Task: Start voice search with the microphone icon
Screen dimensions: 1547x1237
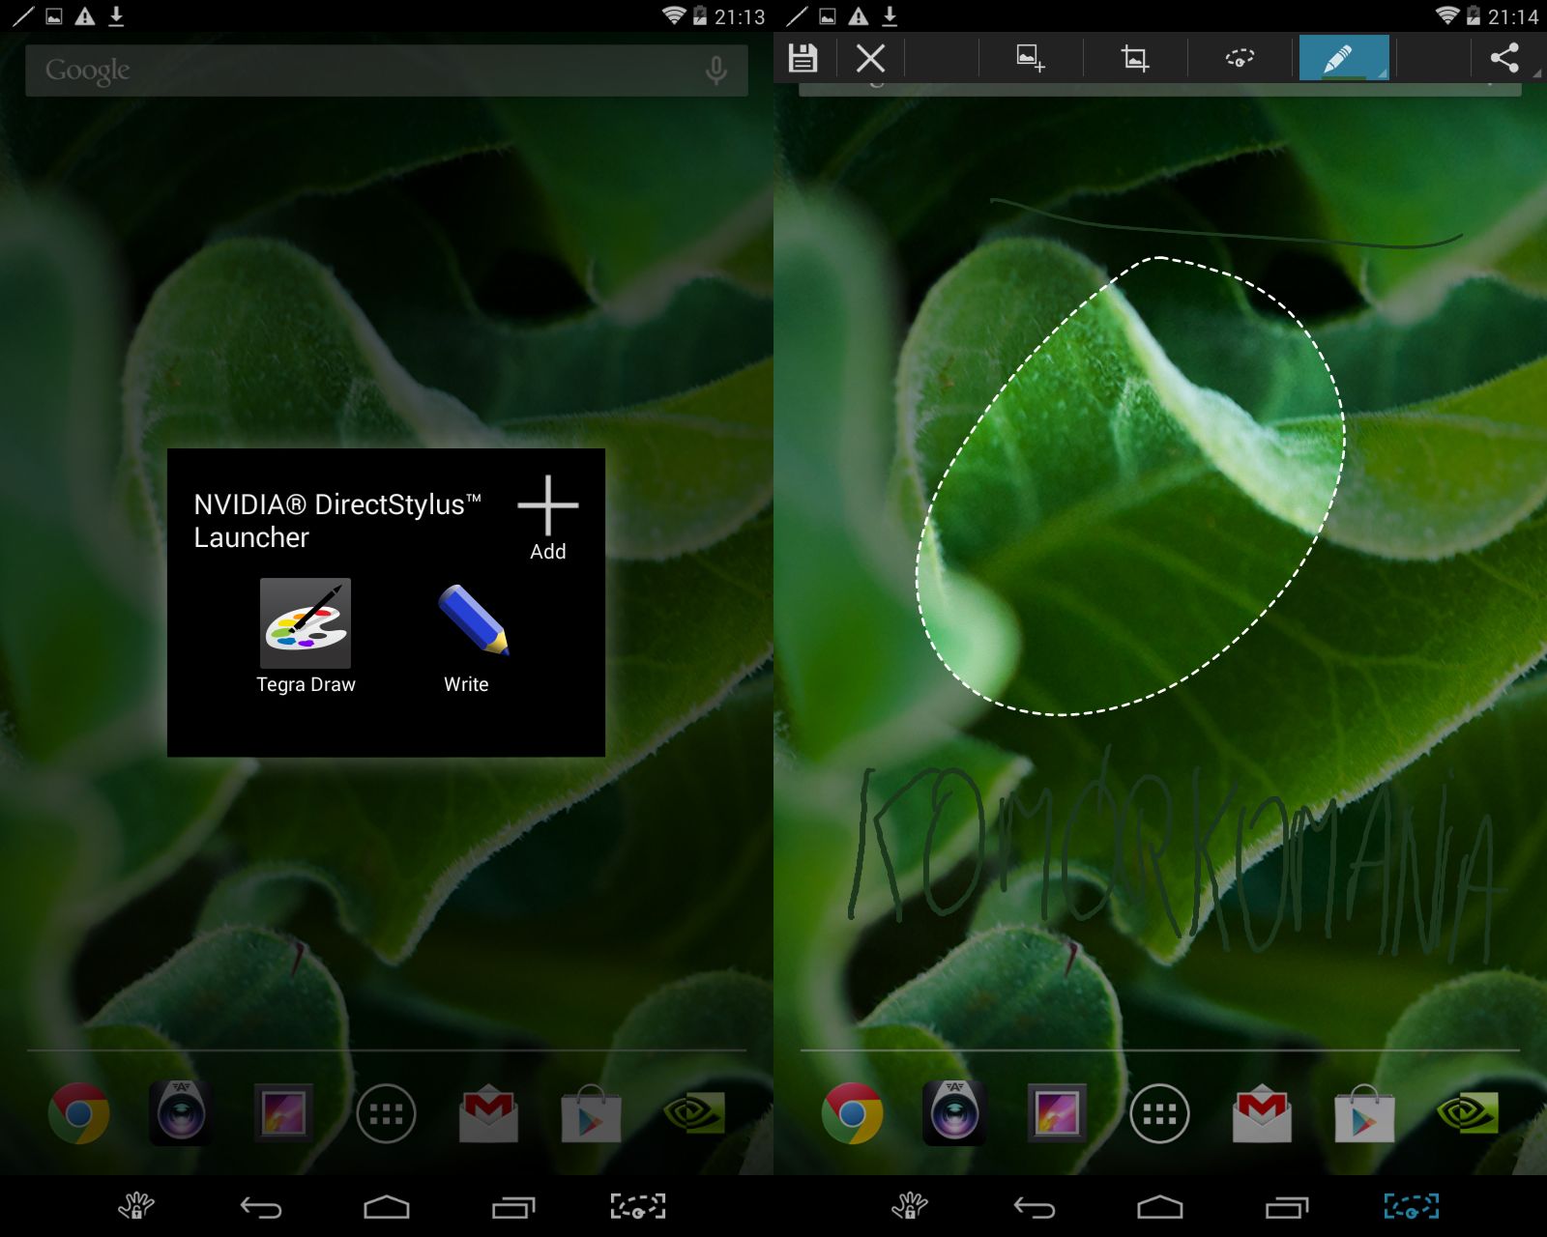Action: tap(715, 71)
